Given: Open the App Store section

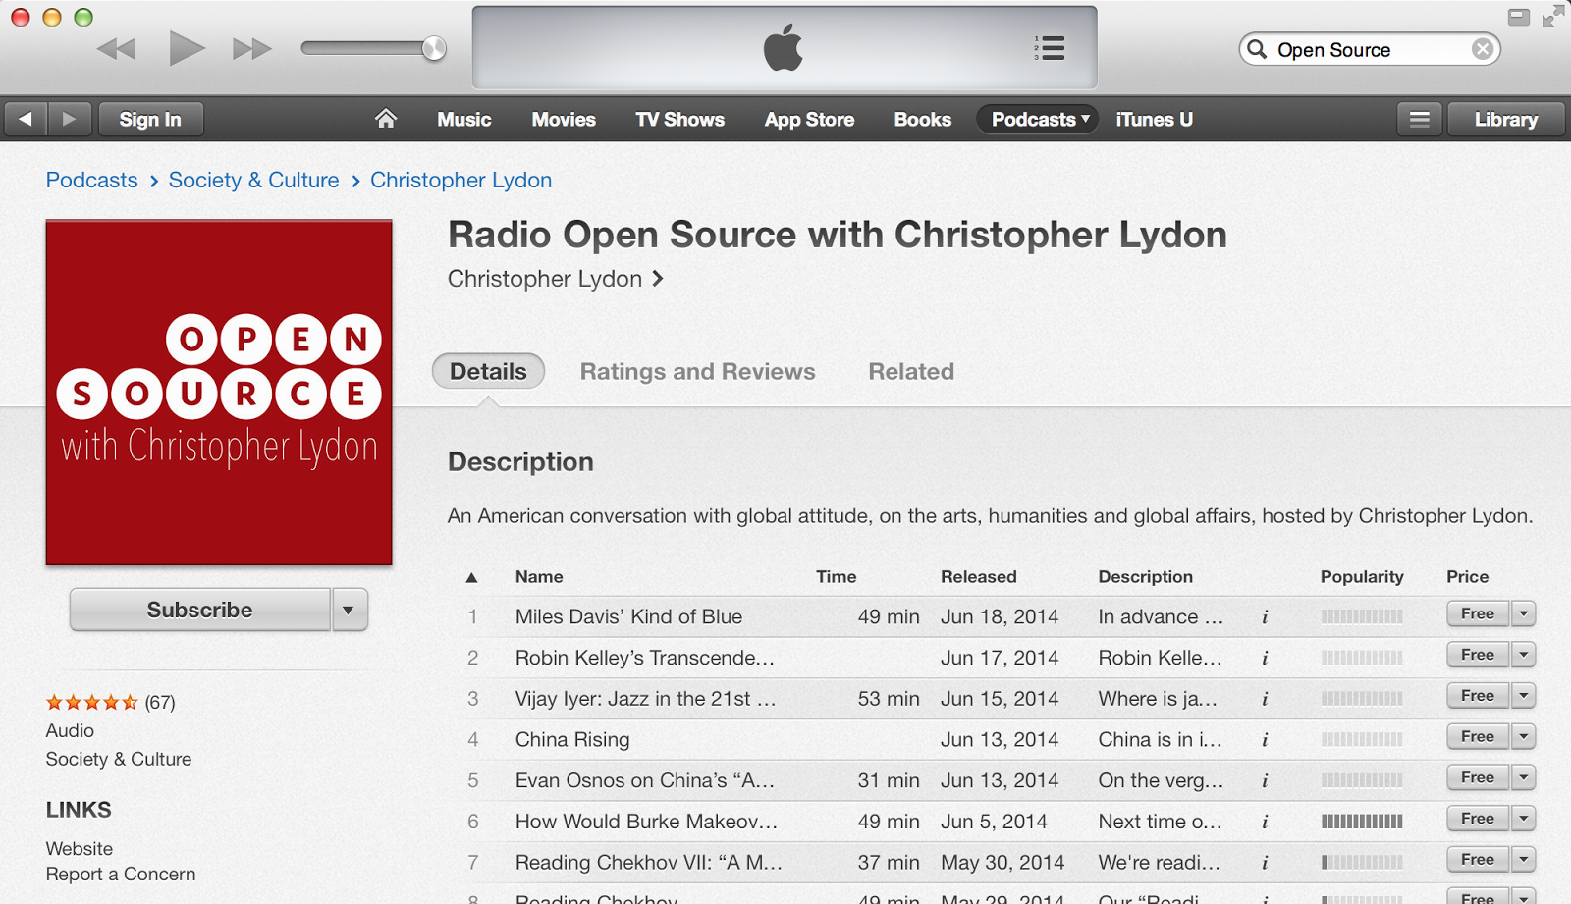Looking at the screenshot, I should (809, 119).
